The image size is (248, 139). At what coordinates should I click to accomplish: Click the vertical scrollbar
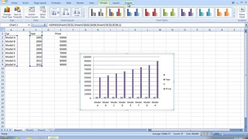[246, 76]
